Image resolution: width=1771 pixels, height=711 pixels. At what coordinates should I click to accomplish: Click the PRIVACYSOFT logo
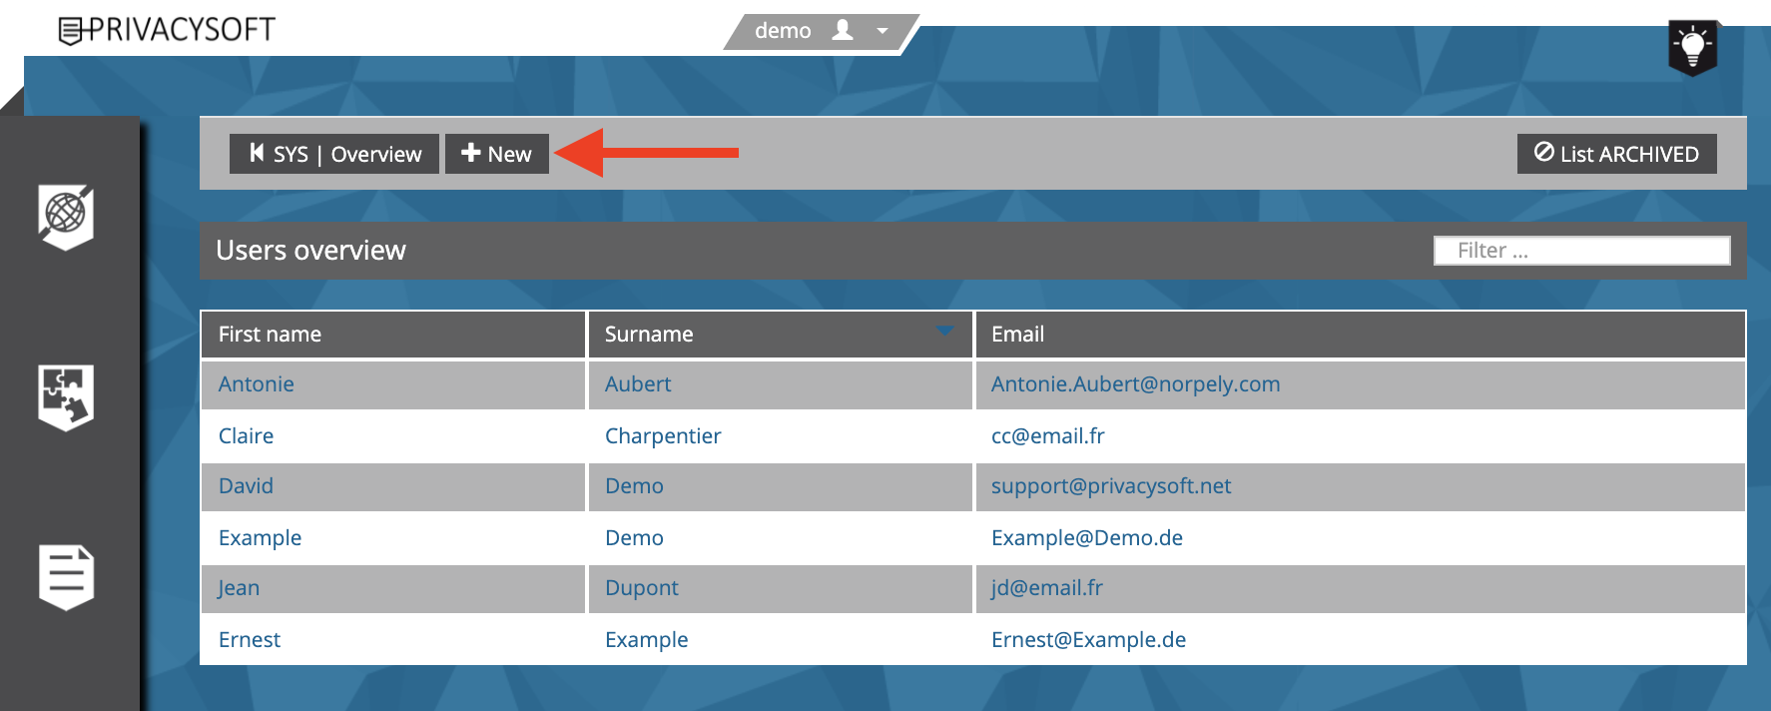coord(167,30)
